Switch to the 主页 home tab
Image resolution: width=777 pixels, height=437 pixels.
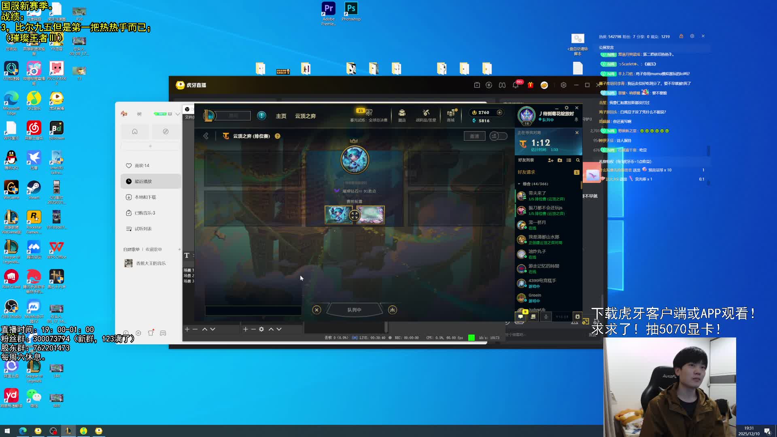(281, 116)
